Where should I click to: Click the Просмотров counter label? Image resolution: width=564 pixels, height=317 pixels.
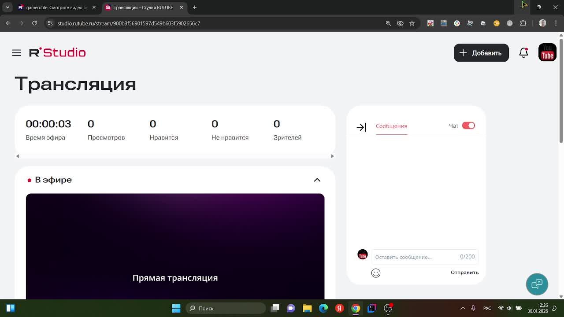106,137
